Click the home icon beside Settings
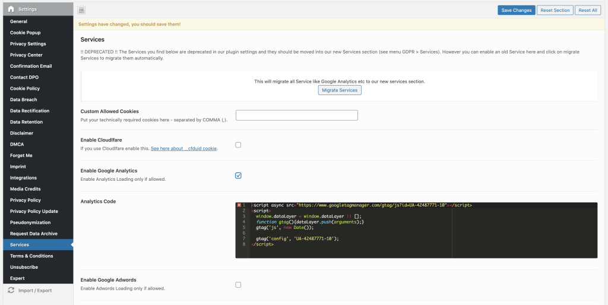The width and height of the screenshot is (608, 305). click(x=11, y=10)
